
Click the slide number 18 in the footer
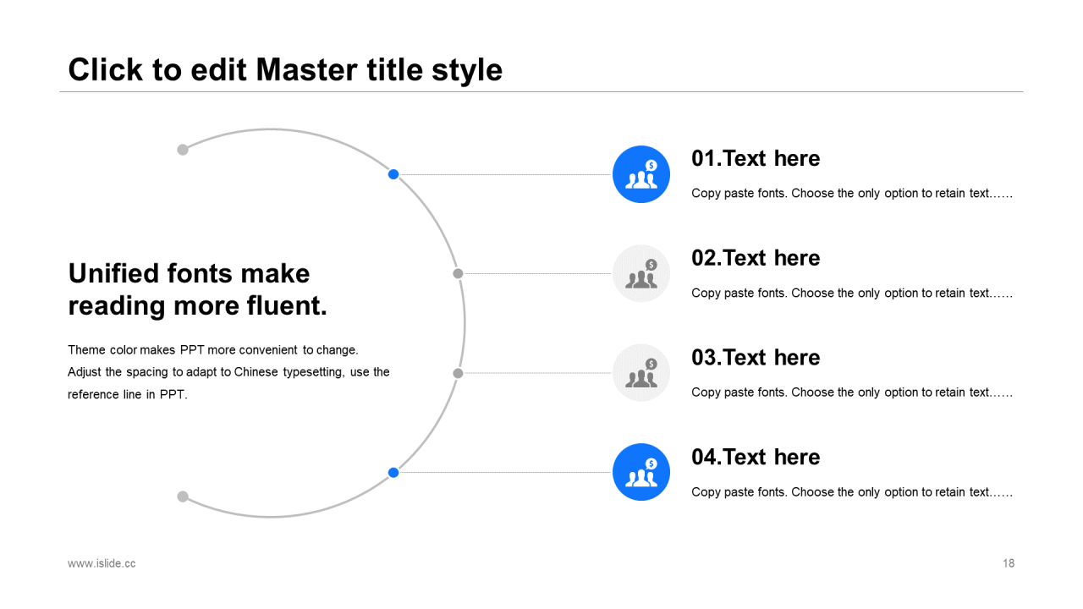[x=1009, y=563]
